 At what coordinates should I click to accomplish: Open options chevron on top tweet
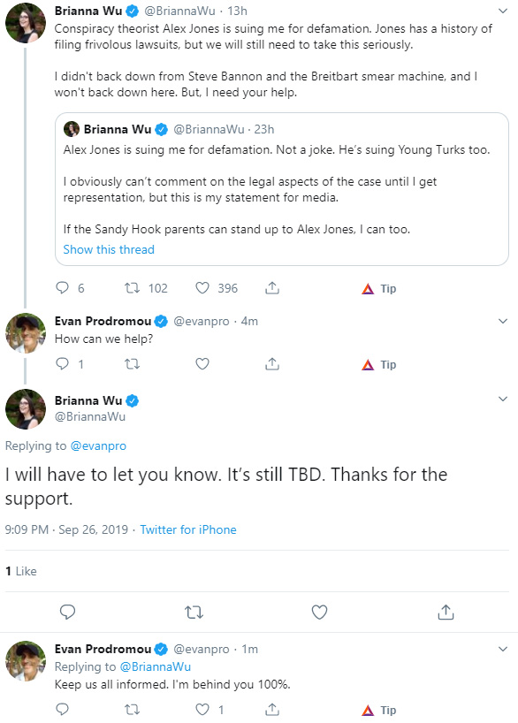503,11
